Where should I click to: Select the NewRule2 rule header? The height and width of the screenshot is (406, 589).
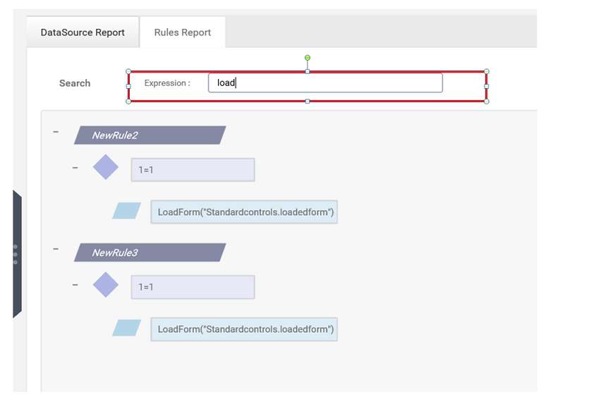(x=150, y=135)
